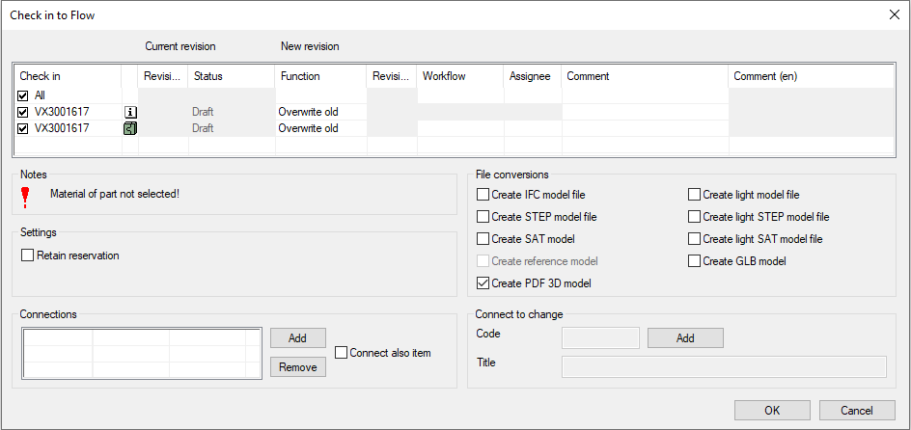Image resolution: width=911 pixels, height=430 pixels.
Task: Open Function cell of first VX3001617 row
Action: (x=320, y=112)
